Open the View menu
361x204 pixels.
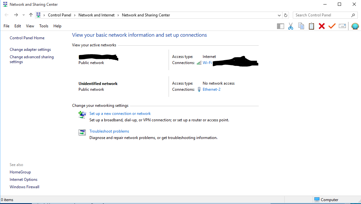(x=30, y=26)
